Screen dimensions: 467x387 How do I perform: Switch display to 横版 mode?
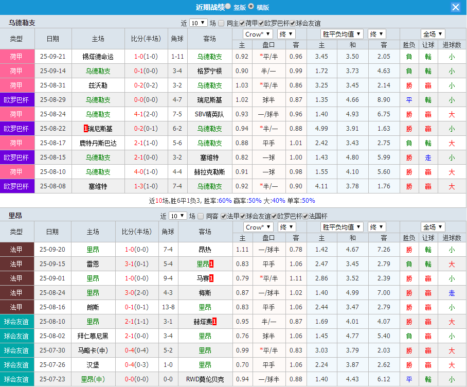click(x=250, y=7)
